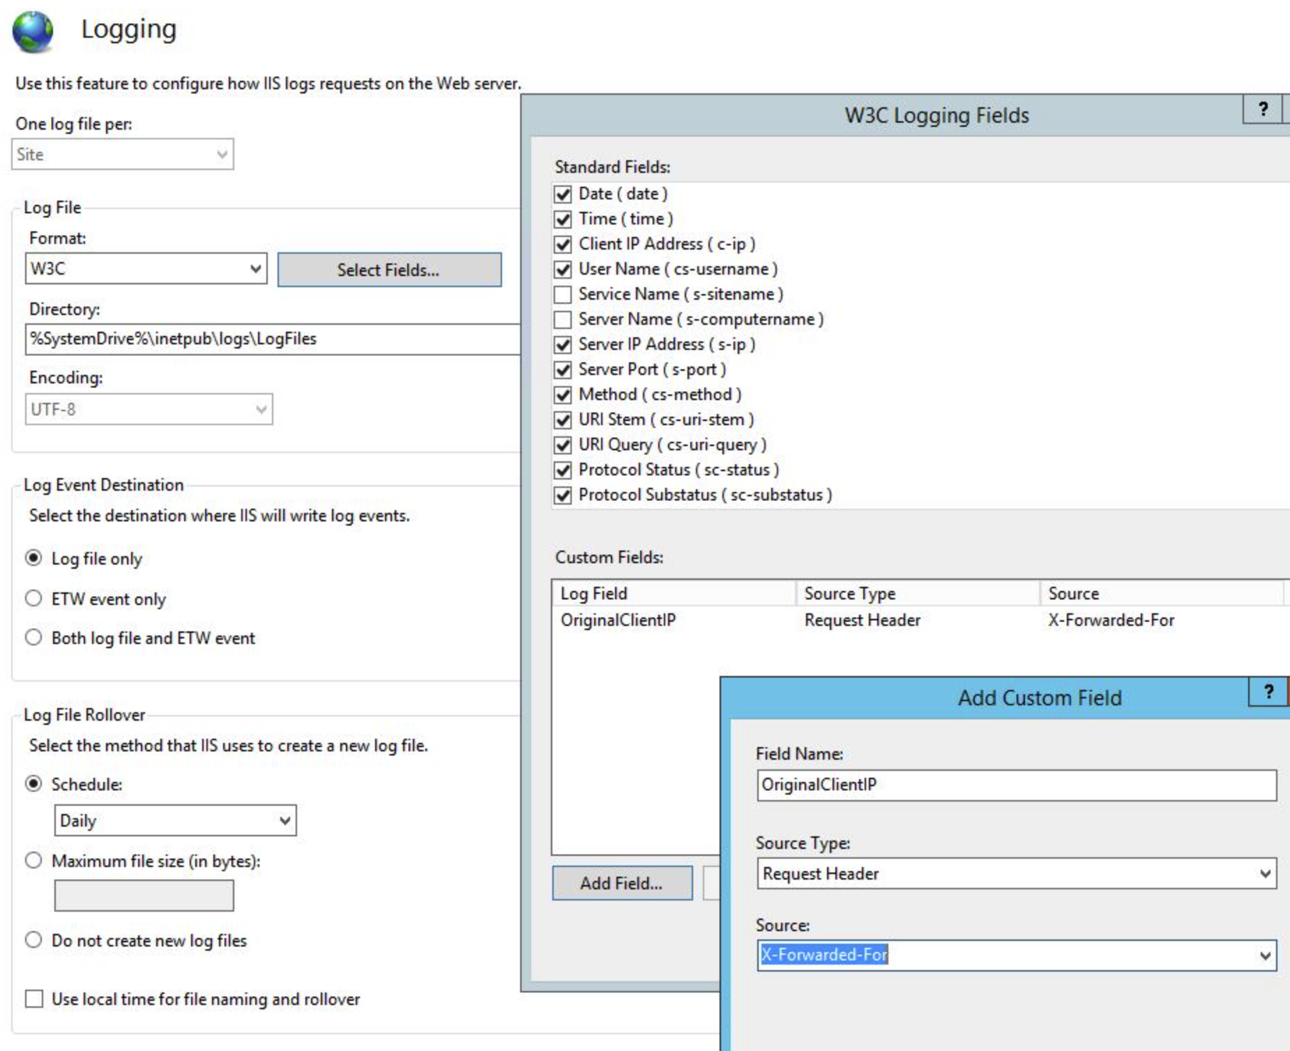1290x1051 pixels.
Task: Uncheck the Protocol Status (sc-status) field
Action: click(562, 469)
